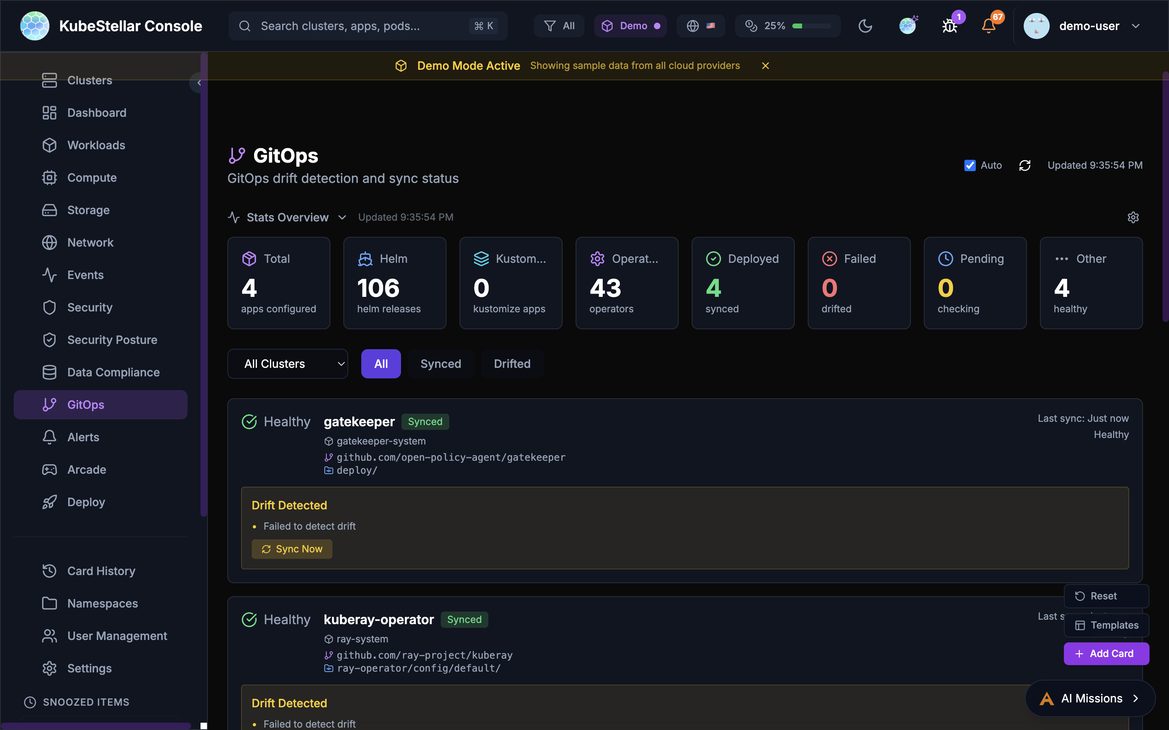1169x730 pixels.
Task: Uncheck the Auto refresh checkbox
Action: (x=970, y=165)
